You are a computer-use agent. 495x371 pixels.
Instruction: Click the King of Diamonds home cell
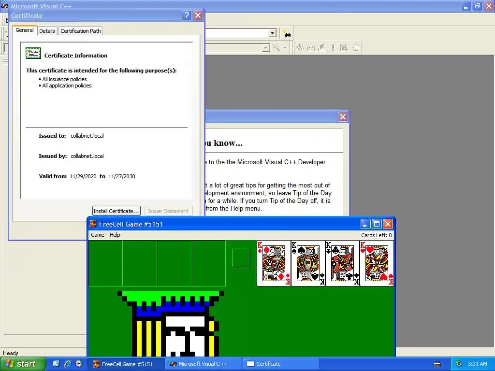point(274,263)
